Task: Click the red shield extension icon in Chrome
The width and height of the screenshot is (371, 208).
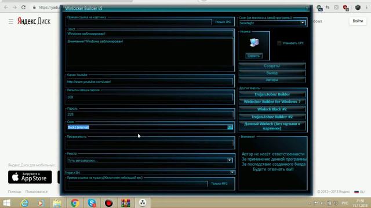Action: [x=346, y=8]
